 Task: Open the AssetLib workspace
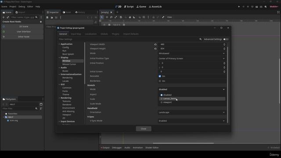coord(155,7)
